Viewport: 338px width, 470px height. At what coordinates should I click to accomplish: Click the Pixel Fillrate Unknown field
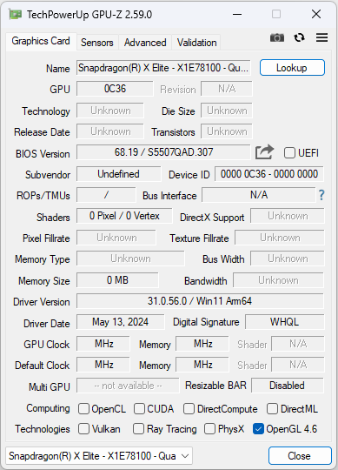pos(116,238)
